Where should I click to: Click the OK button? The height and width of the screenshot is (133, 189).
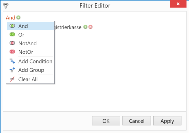click(x=106, y=121)
